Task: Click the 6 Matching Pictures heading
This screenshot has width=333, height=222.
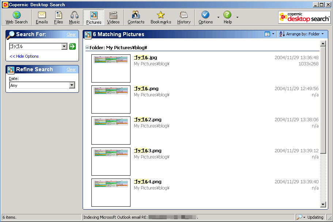Action: pyautogui.click(x=118, y=34)
